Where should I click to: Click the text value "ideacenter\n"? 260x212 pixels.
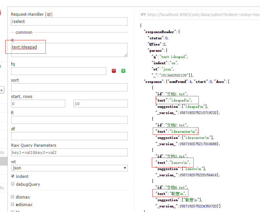click(183, 132)
